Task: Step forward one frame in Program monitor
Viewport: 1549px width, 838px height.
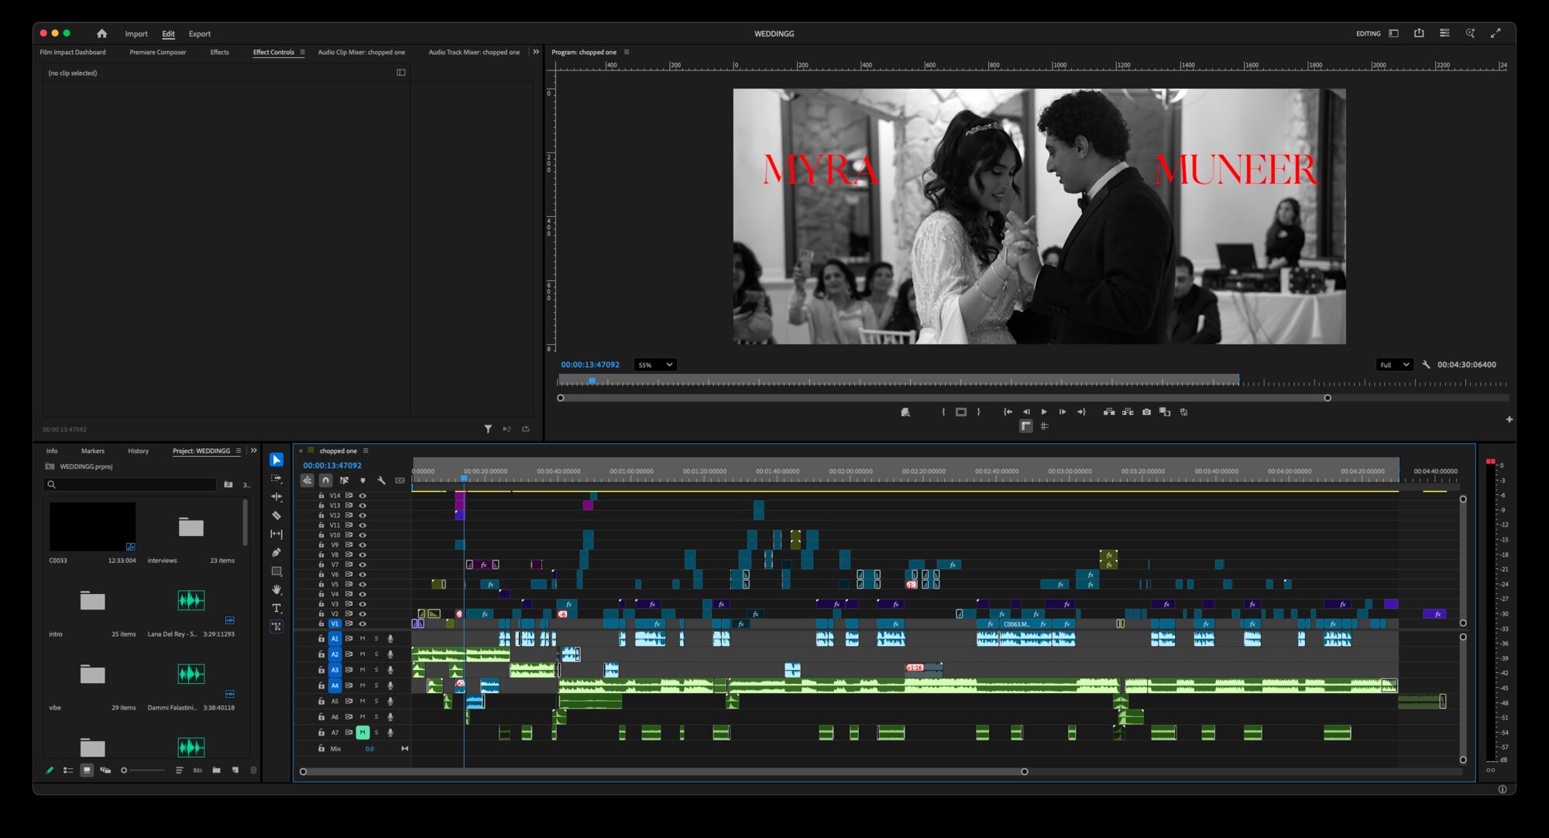Action: point(1063,412)
